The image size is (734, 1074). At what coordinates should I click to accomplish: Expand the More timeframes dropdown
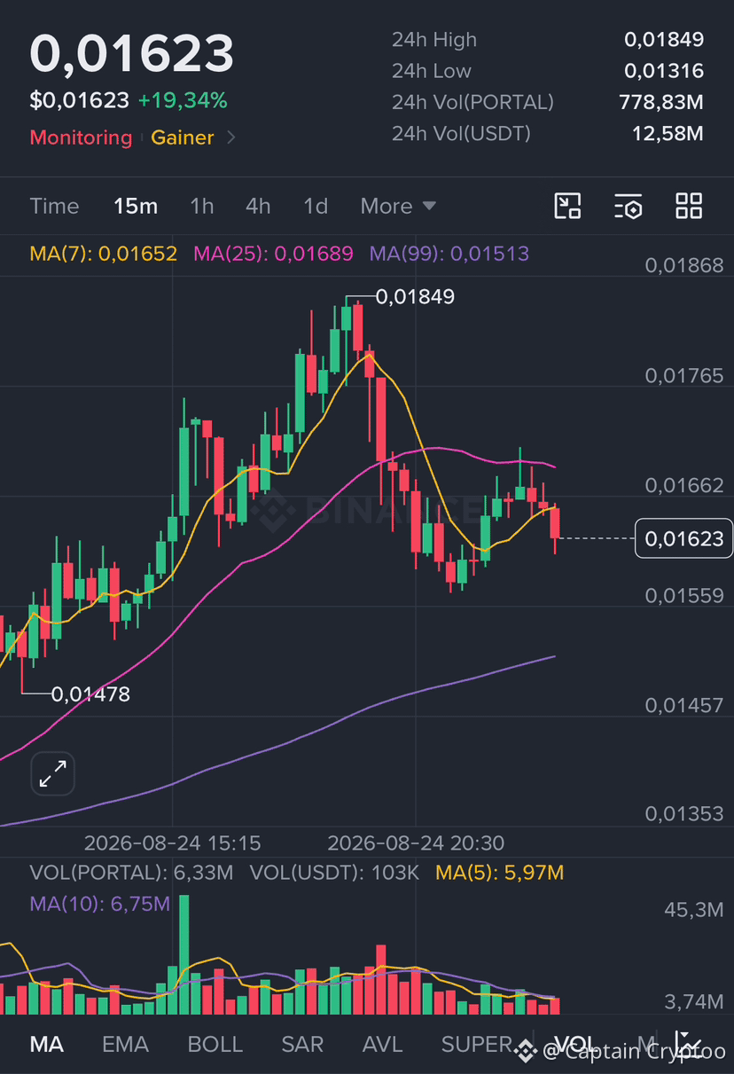coord(398,207)
